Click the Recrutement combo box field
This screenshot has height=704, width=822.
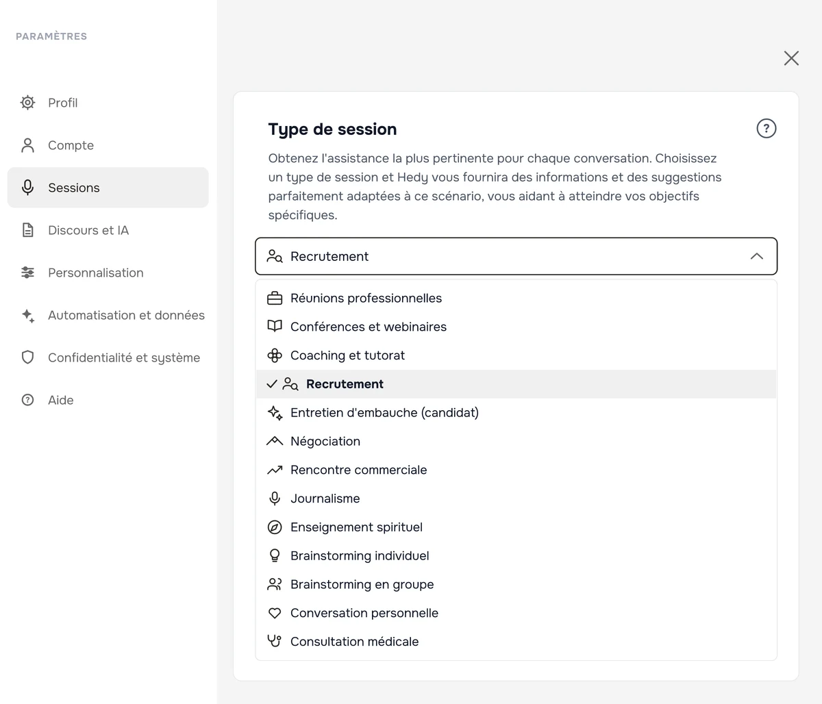[x=516, y=256]
